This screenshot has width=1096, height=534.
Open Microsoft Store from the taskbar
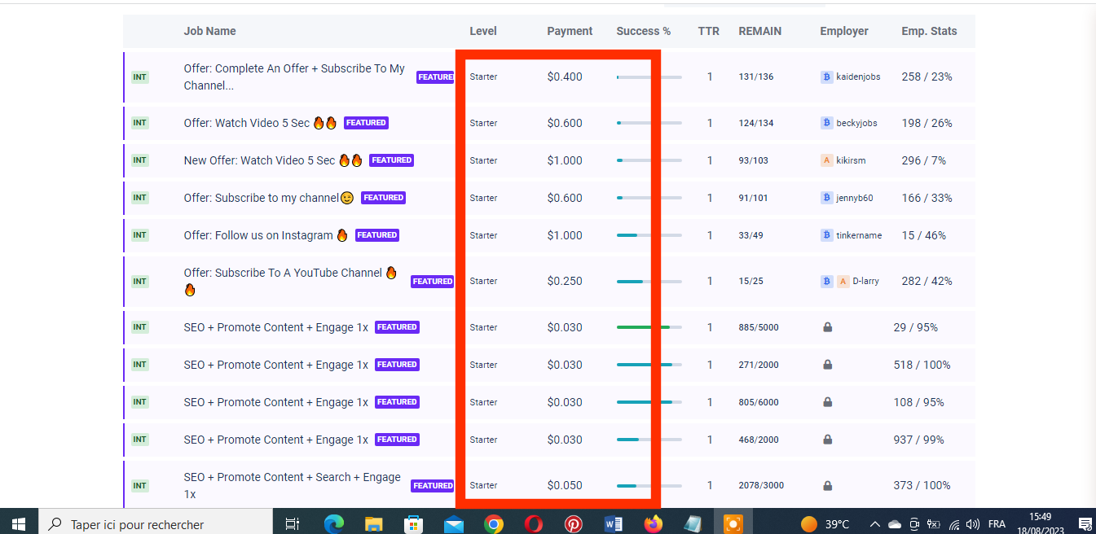tap(413, 523)
